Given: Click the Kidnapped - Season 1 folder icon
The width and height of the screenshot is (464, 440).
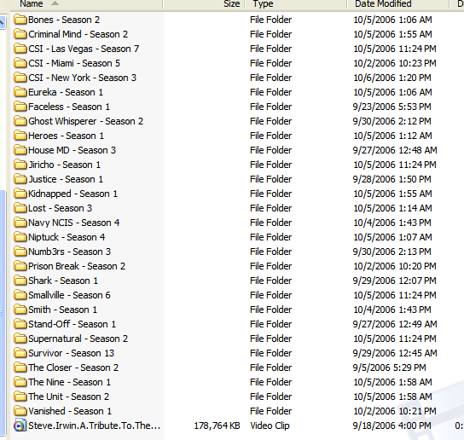Looking at the screenshot, I should (20, 194).
